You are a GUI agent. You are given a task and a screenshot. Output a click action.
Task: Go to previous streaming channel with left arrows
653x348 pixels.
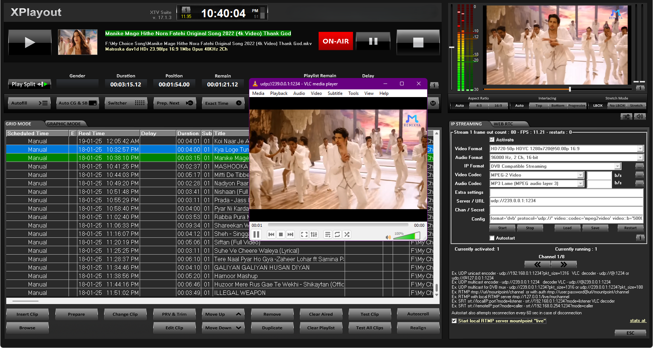pos(538,264)
